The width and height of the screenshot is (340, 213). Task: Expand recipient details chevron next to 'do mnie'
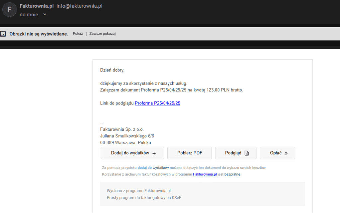click(x=44, y=15)
